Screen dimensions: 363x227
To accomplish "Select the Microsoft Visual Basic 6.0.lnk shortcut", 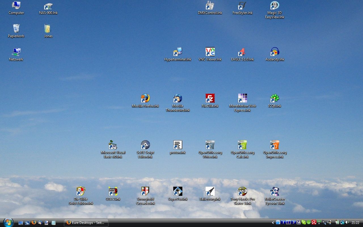I will tap(113, 149).
